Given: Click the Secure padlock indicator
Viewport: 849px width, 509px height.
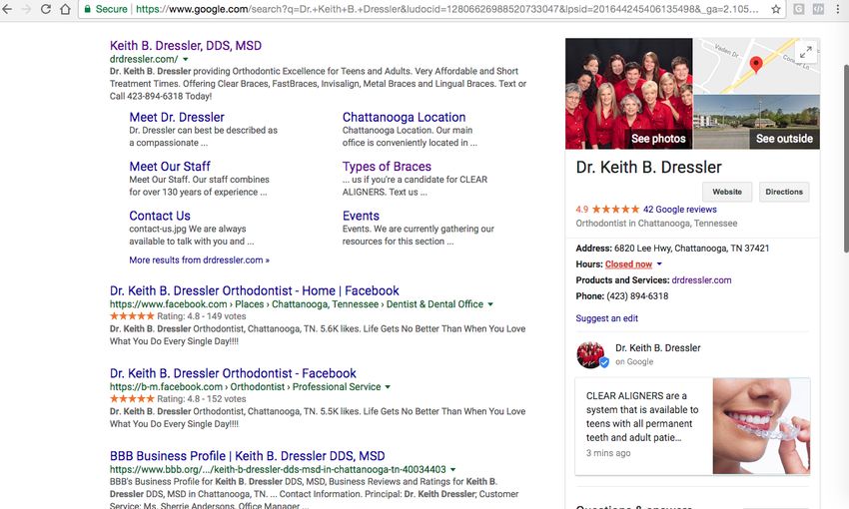Looking at the screenshot, I should (x=106, y=9).
